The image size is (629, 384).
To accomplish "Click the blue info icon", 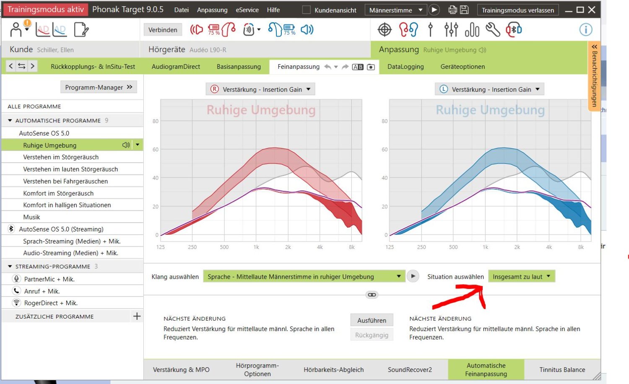I will click(x=585, y=30).
